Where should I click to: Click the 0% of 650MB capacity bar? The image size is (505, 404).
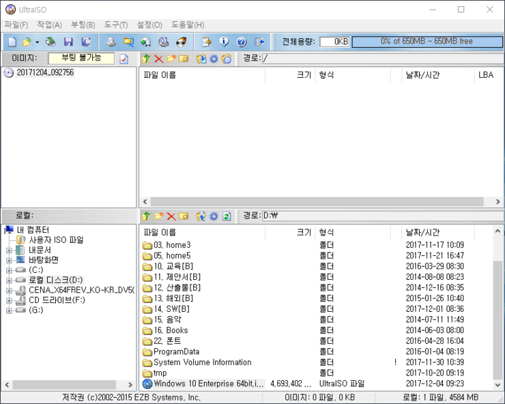[427, 42]
